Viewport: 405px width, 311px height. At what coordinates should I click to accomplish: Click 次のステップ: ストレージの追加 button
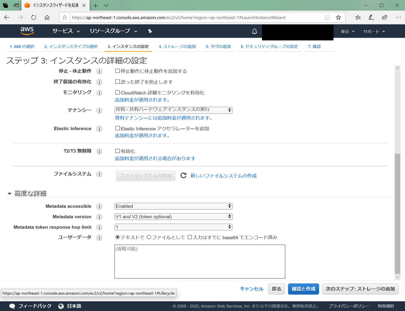360,289
